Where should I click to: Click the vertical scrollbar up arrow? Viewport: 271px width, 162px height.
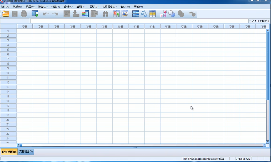pos(267,30)
